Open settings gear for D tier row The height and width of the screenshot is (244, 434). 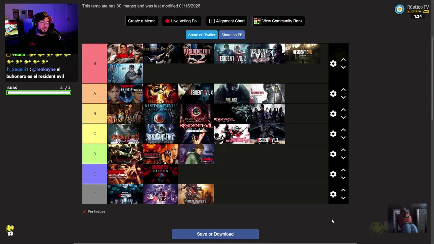coord(333,154)
